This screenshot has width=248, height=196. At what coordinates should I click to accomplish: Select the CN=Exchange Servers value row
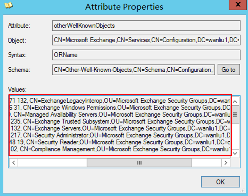tap(120, 128)
